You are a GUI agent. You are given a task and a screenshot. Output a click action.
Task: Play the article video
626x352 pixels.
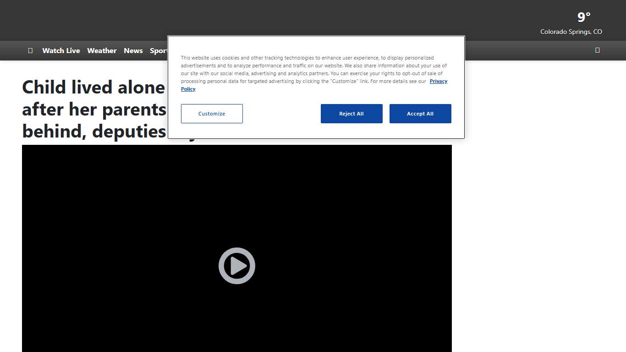coord(236,266)
